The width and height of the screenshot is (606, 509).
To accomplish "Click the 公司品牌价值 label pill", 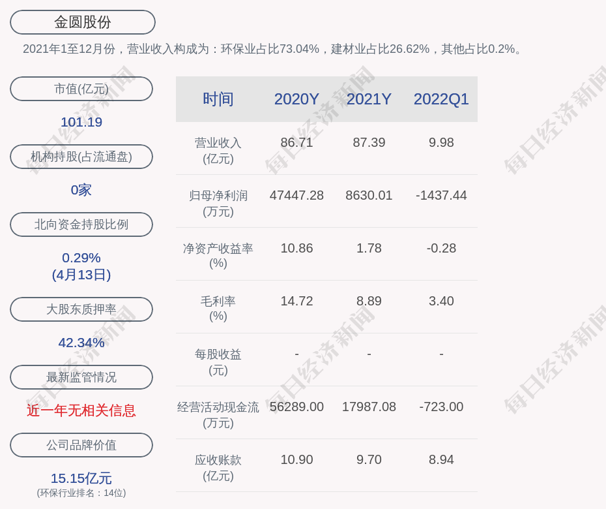I will tap(81, 445).
